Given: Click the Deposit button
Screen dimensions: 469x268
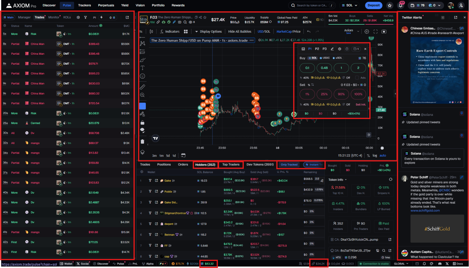Looking at the screenshot, I should pos(373,5).
